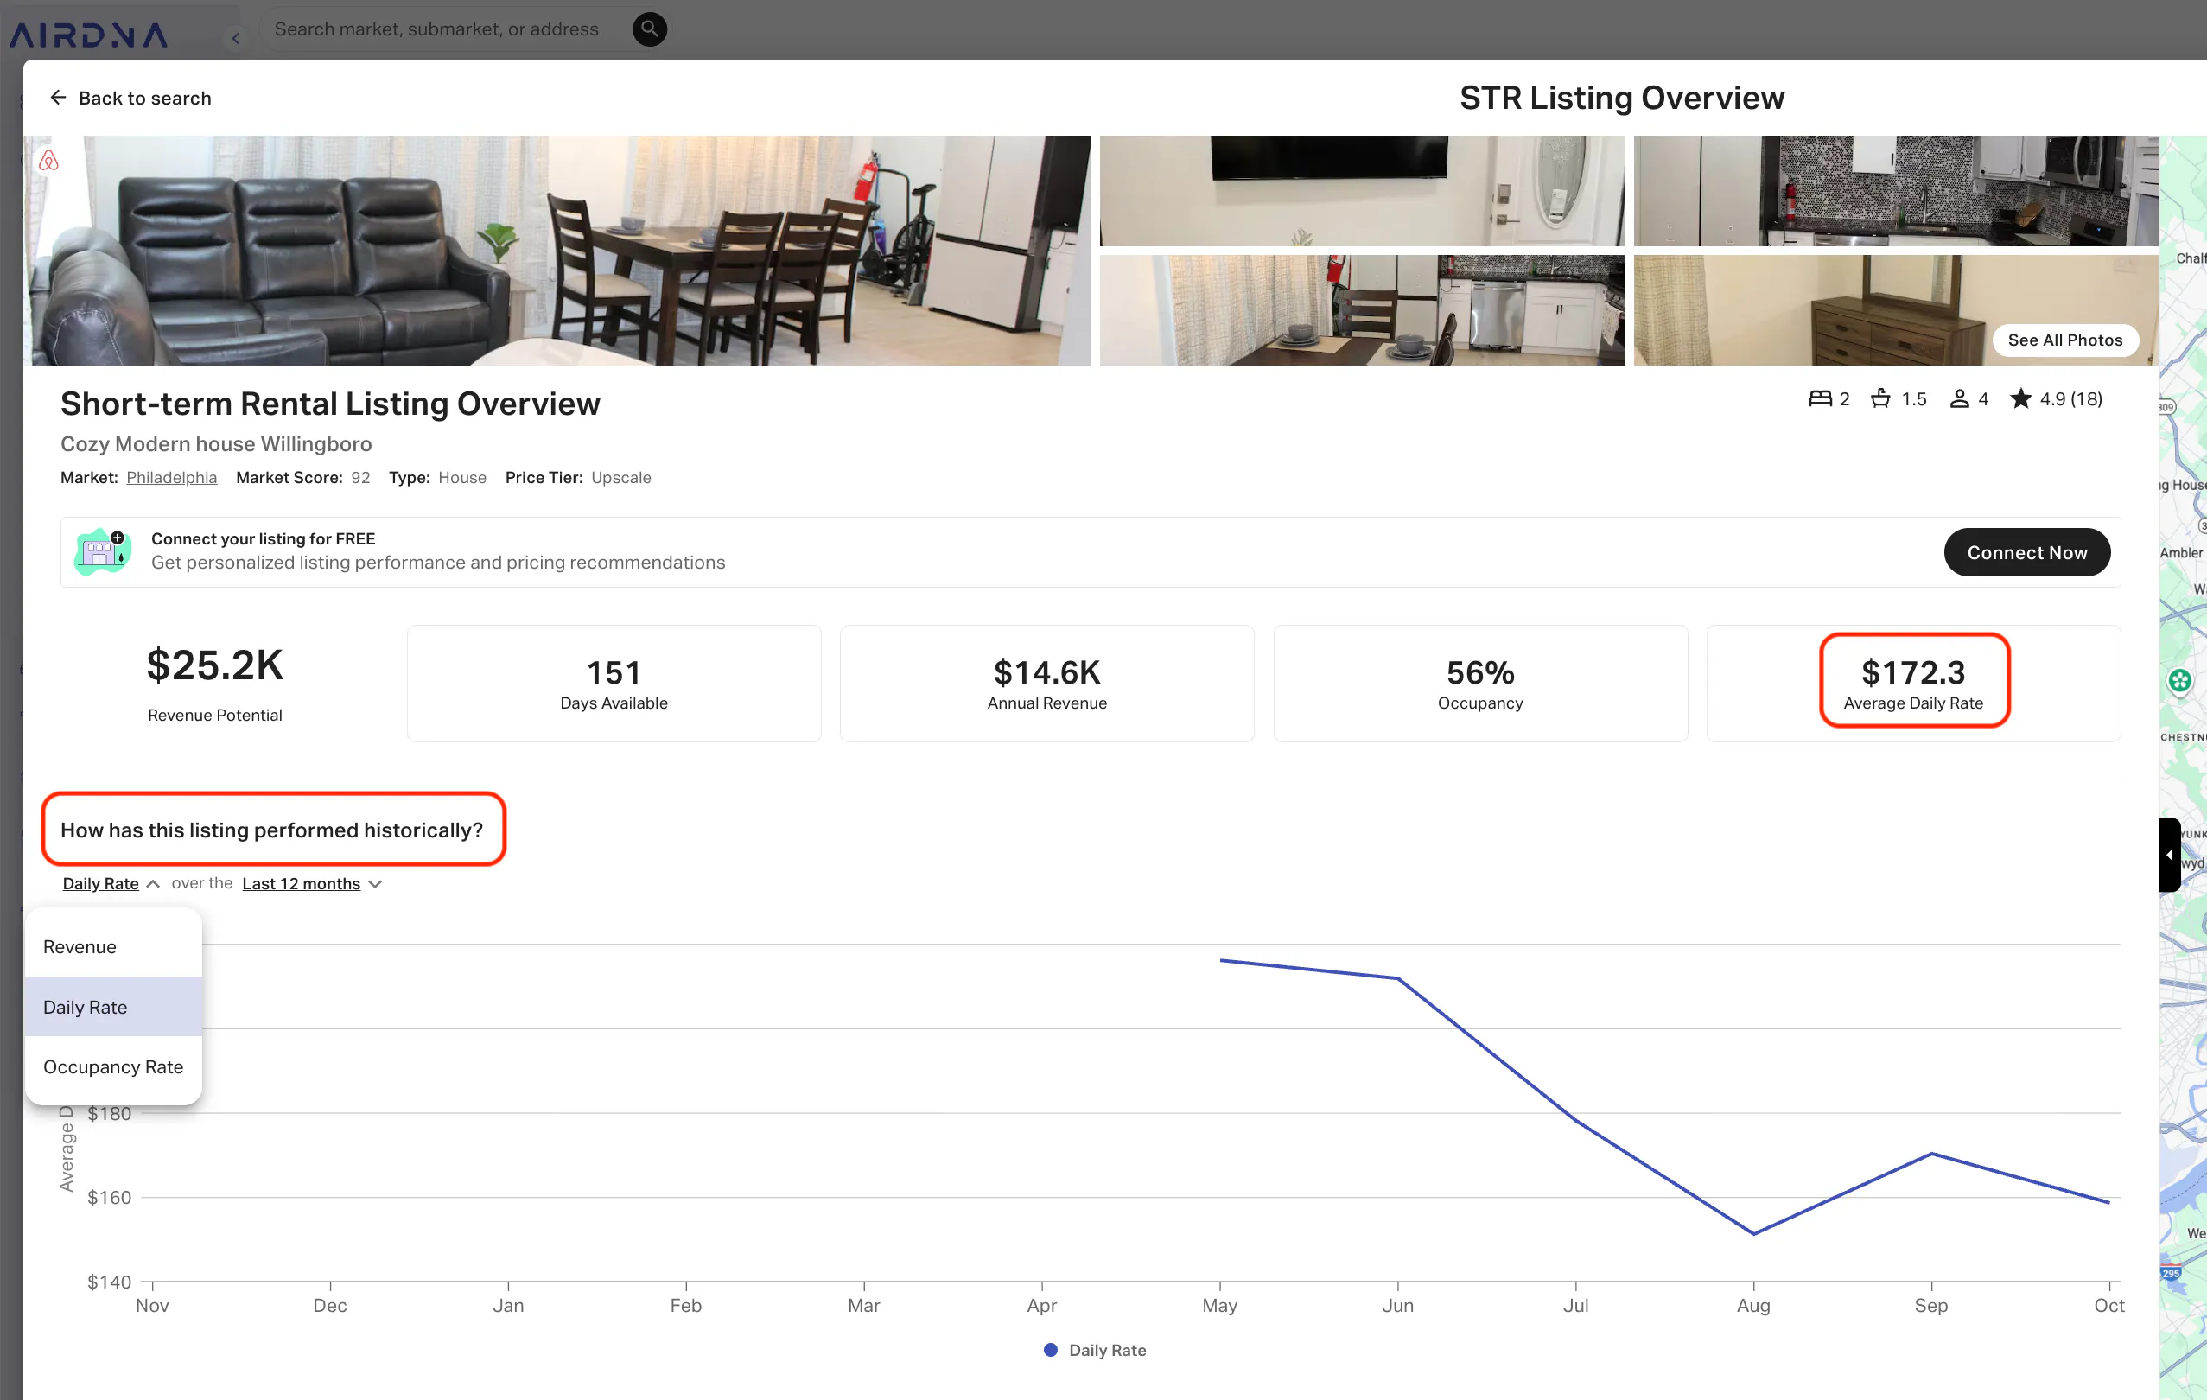Select Revenue from the metric menu
Image resolution: width=2207 pixels, height=1400 pixels.
114,947
